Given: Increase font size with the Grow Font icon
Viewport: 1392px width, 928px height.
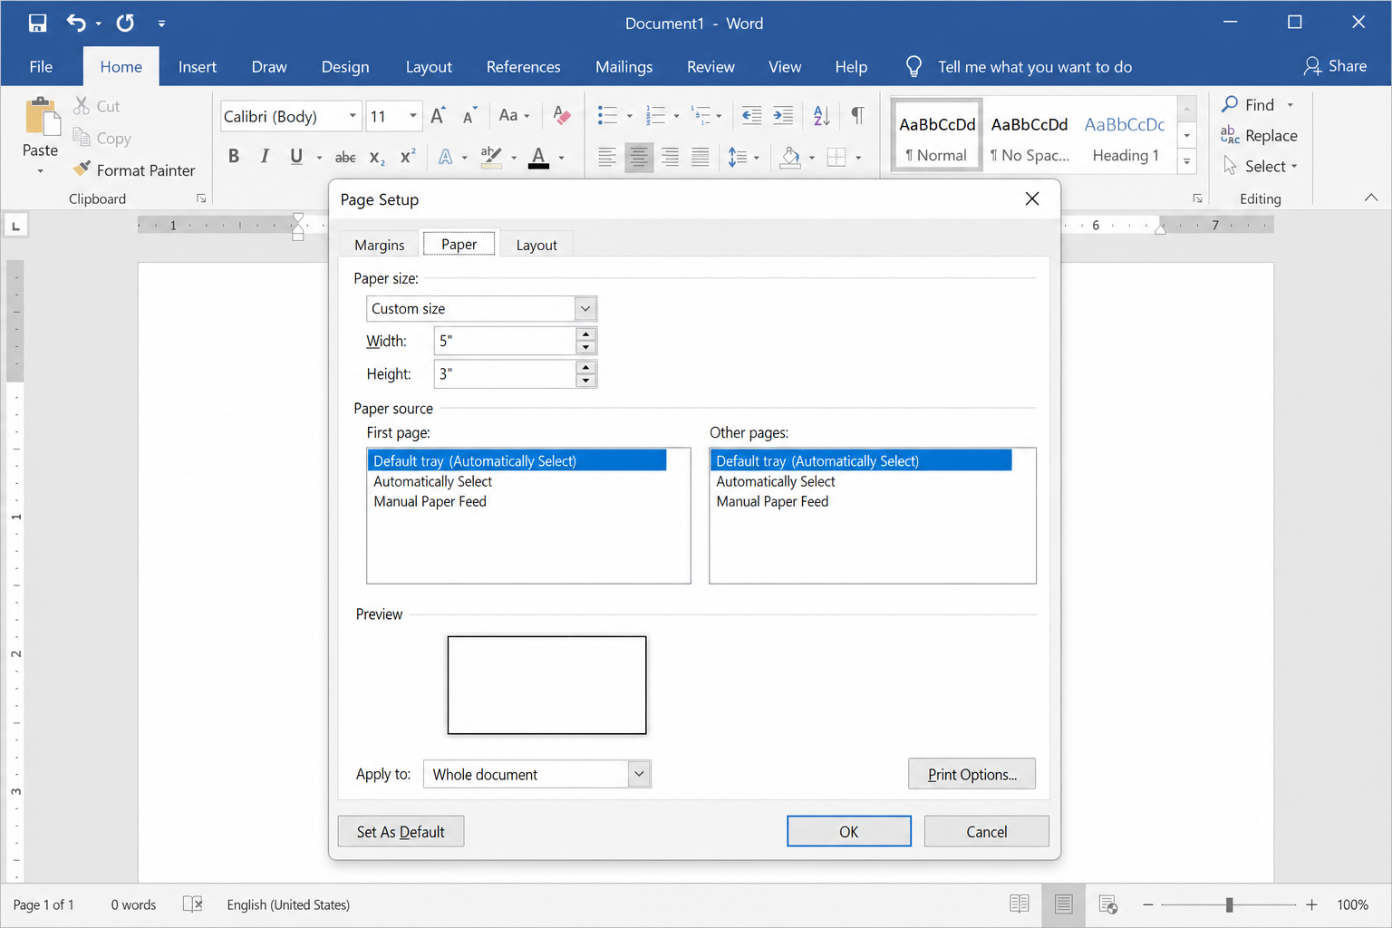Looking at the screenshot, I should pos(438,116).
